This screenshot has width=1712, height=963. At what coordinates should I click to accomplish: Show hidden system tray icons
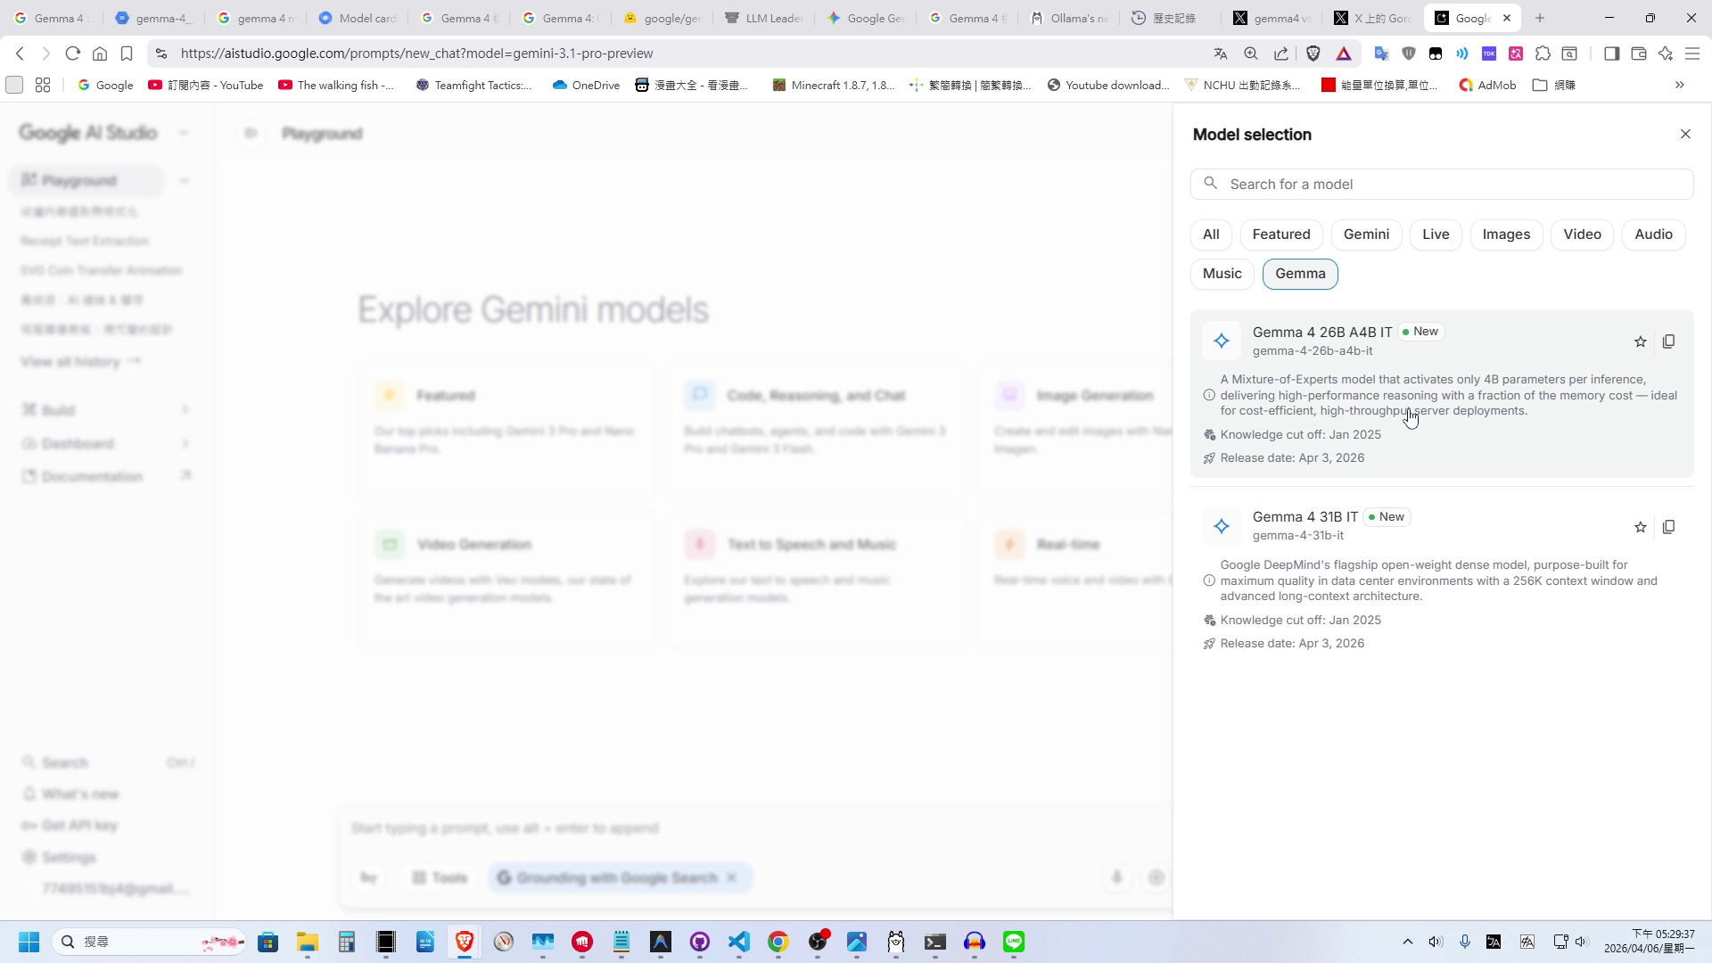pos(1408,942)
